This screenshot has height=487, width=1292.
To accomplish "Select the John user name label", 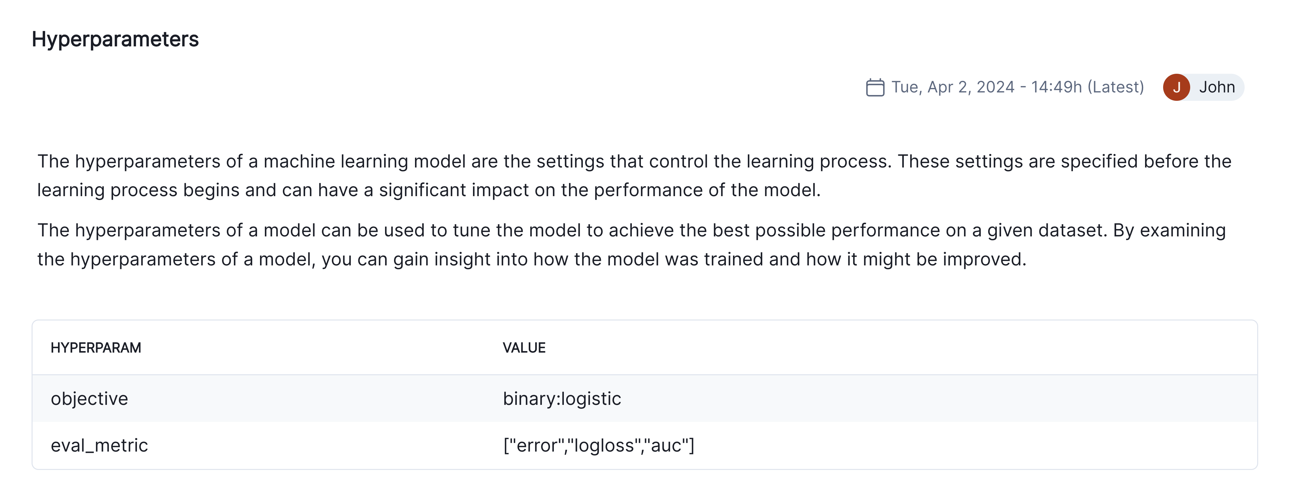I will coord(1217,87).
